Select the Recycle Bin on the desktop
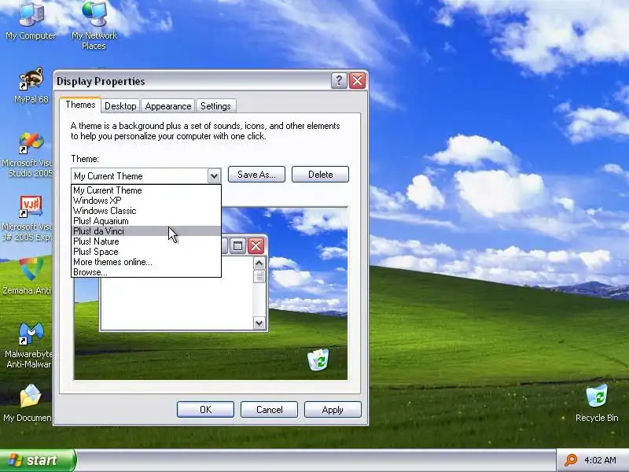Screen dimensions: 629x472 click(x=597, y=403)
